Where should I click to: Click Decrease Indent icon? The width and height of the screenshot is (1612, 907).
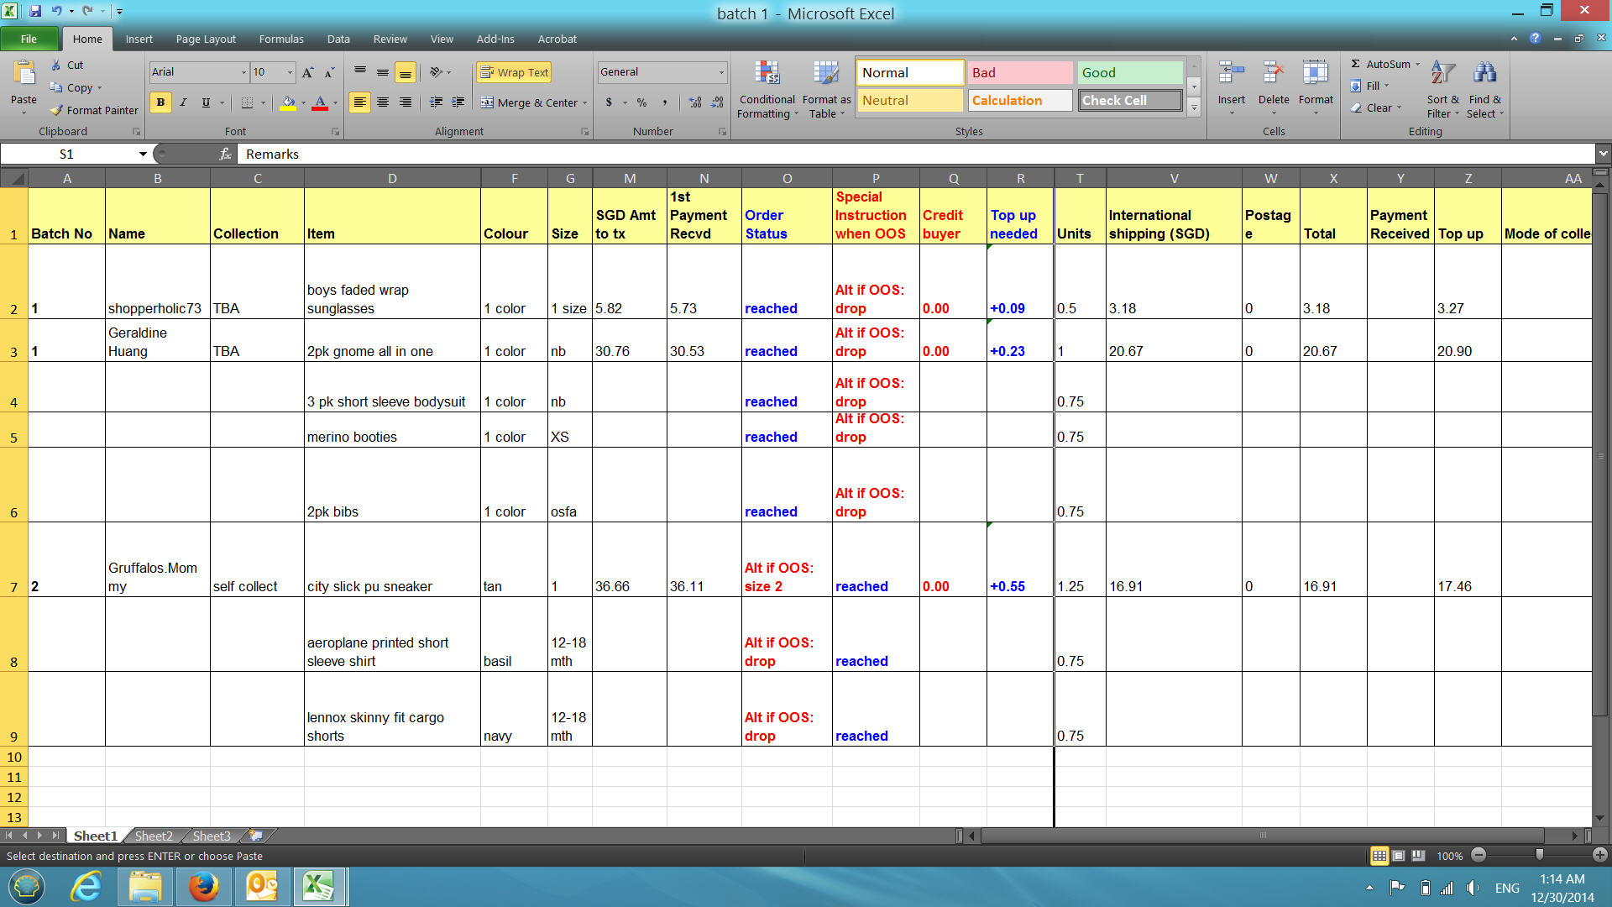coord(436,102)
